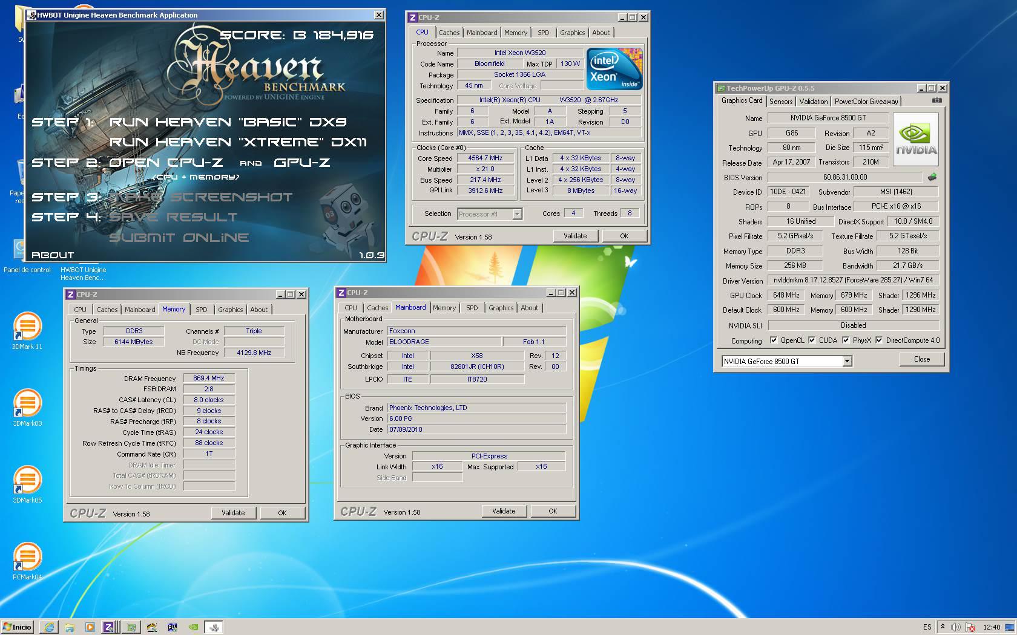Click TAKE SCREENSHOT in Heaven app
This screenshot has height=635, width=1017.
[200, 197]
